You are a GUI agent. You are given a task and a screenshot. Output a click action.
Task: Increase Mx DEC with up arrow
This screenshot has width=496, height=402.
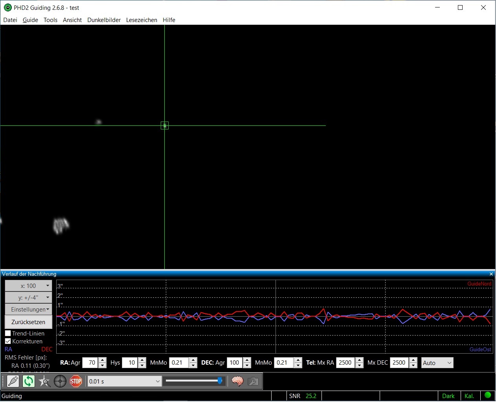point(413,360)
